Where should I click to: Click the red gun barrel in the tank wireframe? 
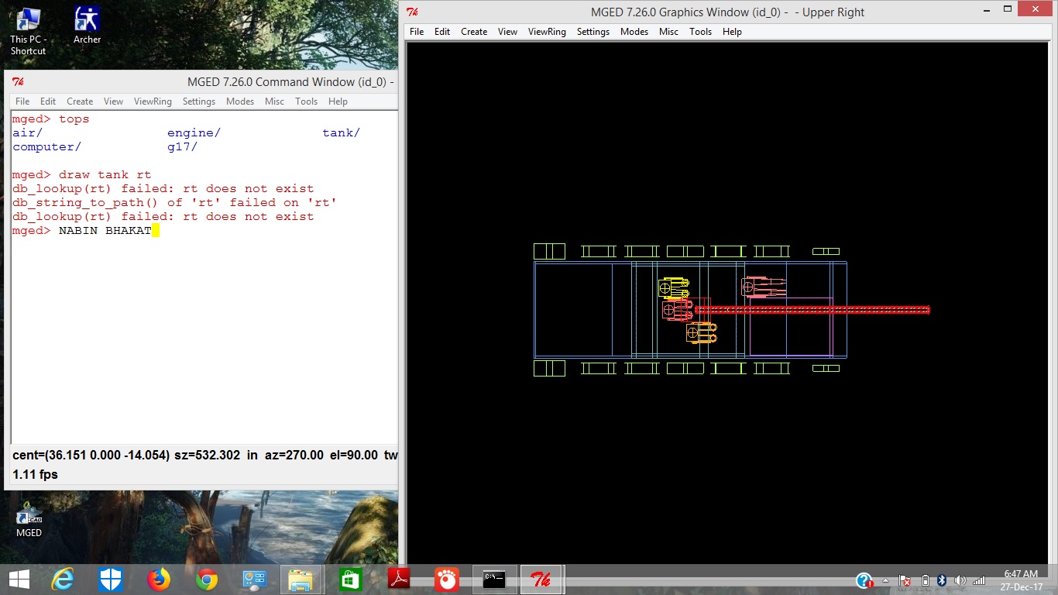tap(812, 310)
